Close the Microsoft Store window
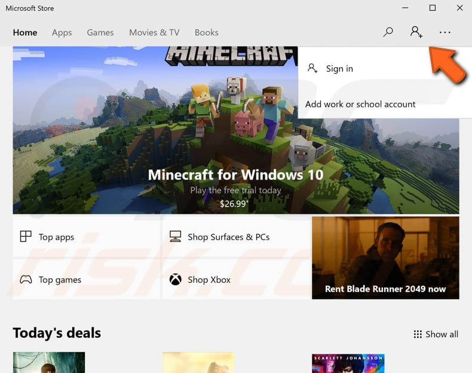Screen dimensions: 472x373 [x=459, y=8]
